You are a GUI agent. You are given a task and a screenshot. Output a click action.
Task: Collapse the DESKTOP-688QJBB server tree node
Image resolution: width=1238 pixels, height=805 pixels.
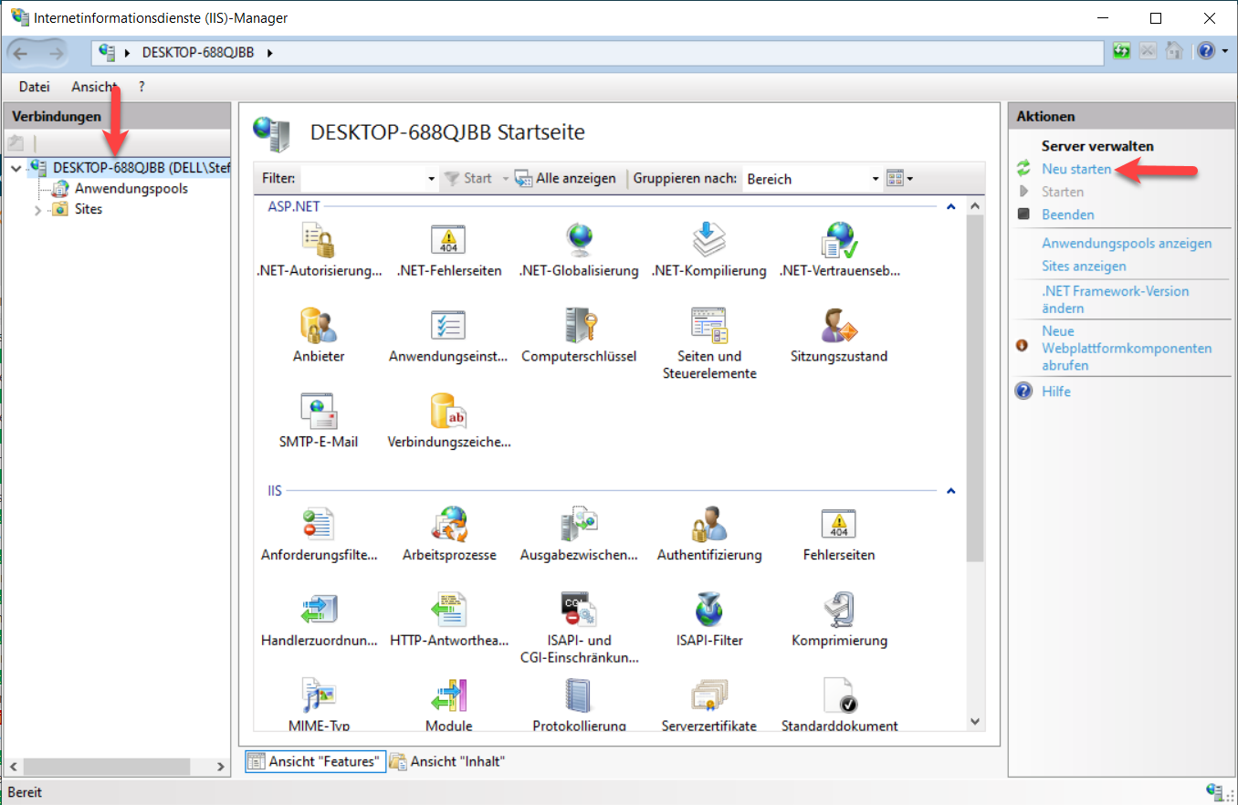tap(16, 168)
